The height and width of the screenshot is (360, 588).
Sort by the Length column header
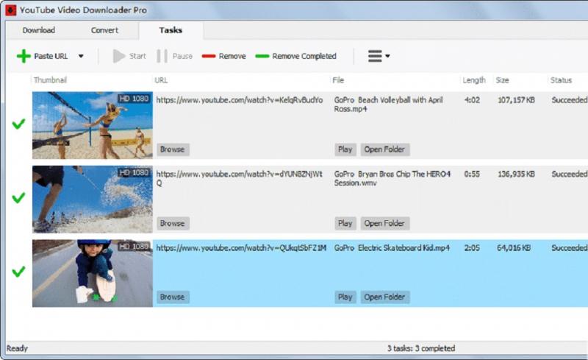coord(474,80)
